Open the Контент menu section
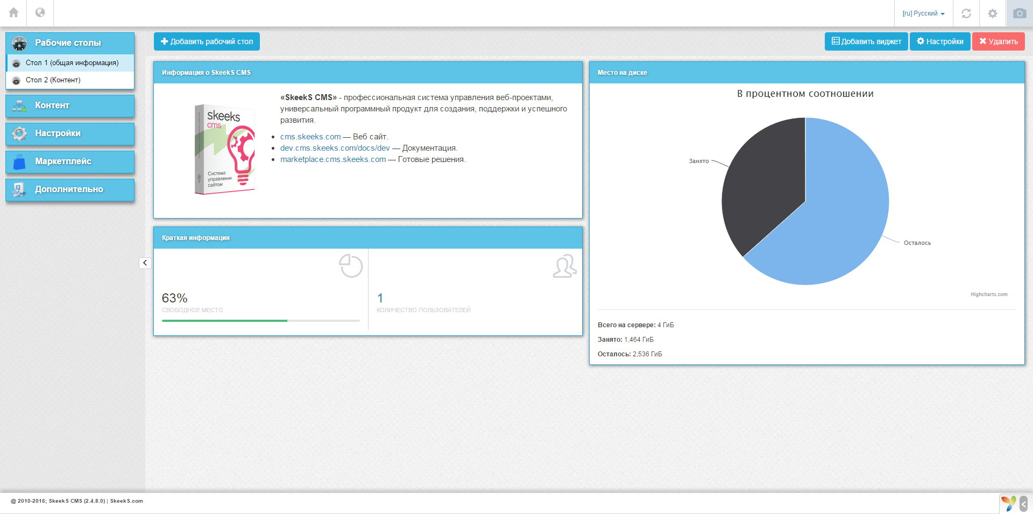The height and width of the screenshot is (514, 1033). click(x=70, y=105)
